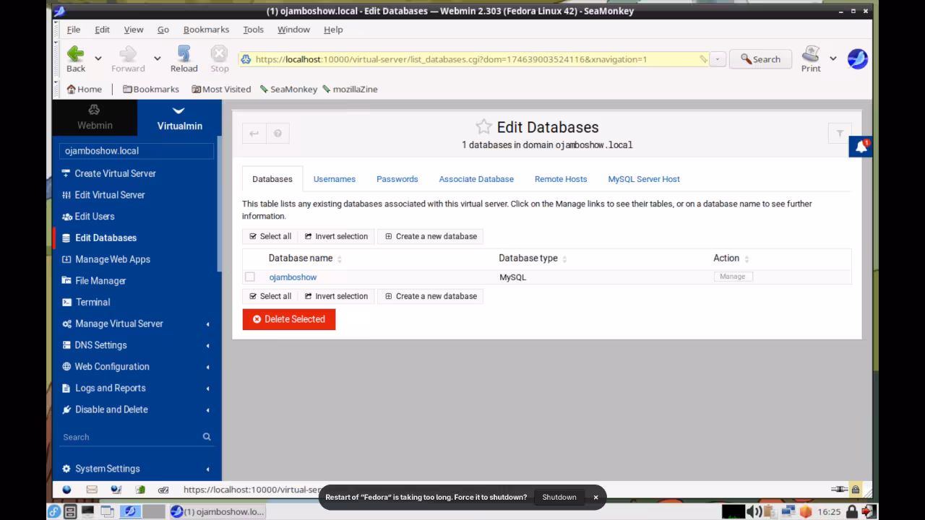Click the lock-screen icon in the system tray
Image resolution: width=925 pixels, height=520 pixels.
pyautogui.click(x=852, y=511)
